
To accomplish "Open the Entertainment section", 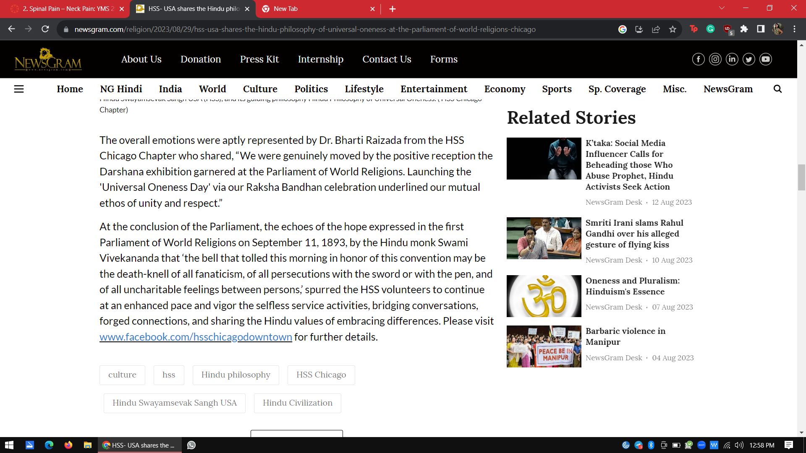I will click(434, 89).
